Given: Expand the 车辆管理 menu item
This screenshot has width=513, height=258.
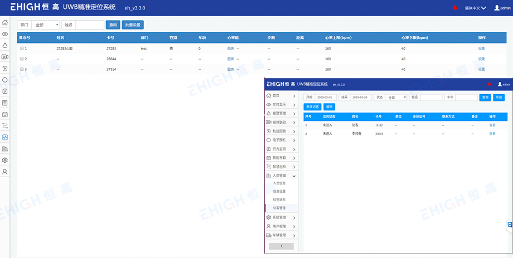Looking at the screenshot, I should (x=281, y=235).
